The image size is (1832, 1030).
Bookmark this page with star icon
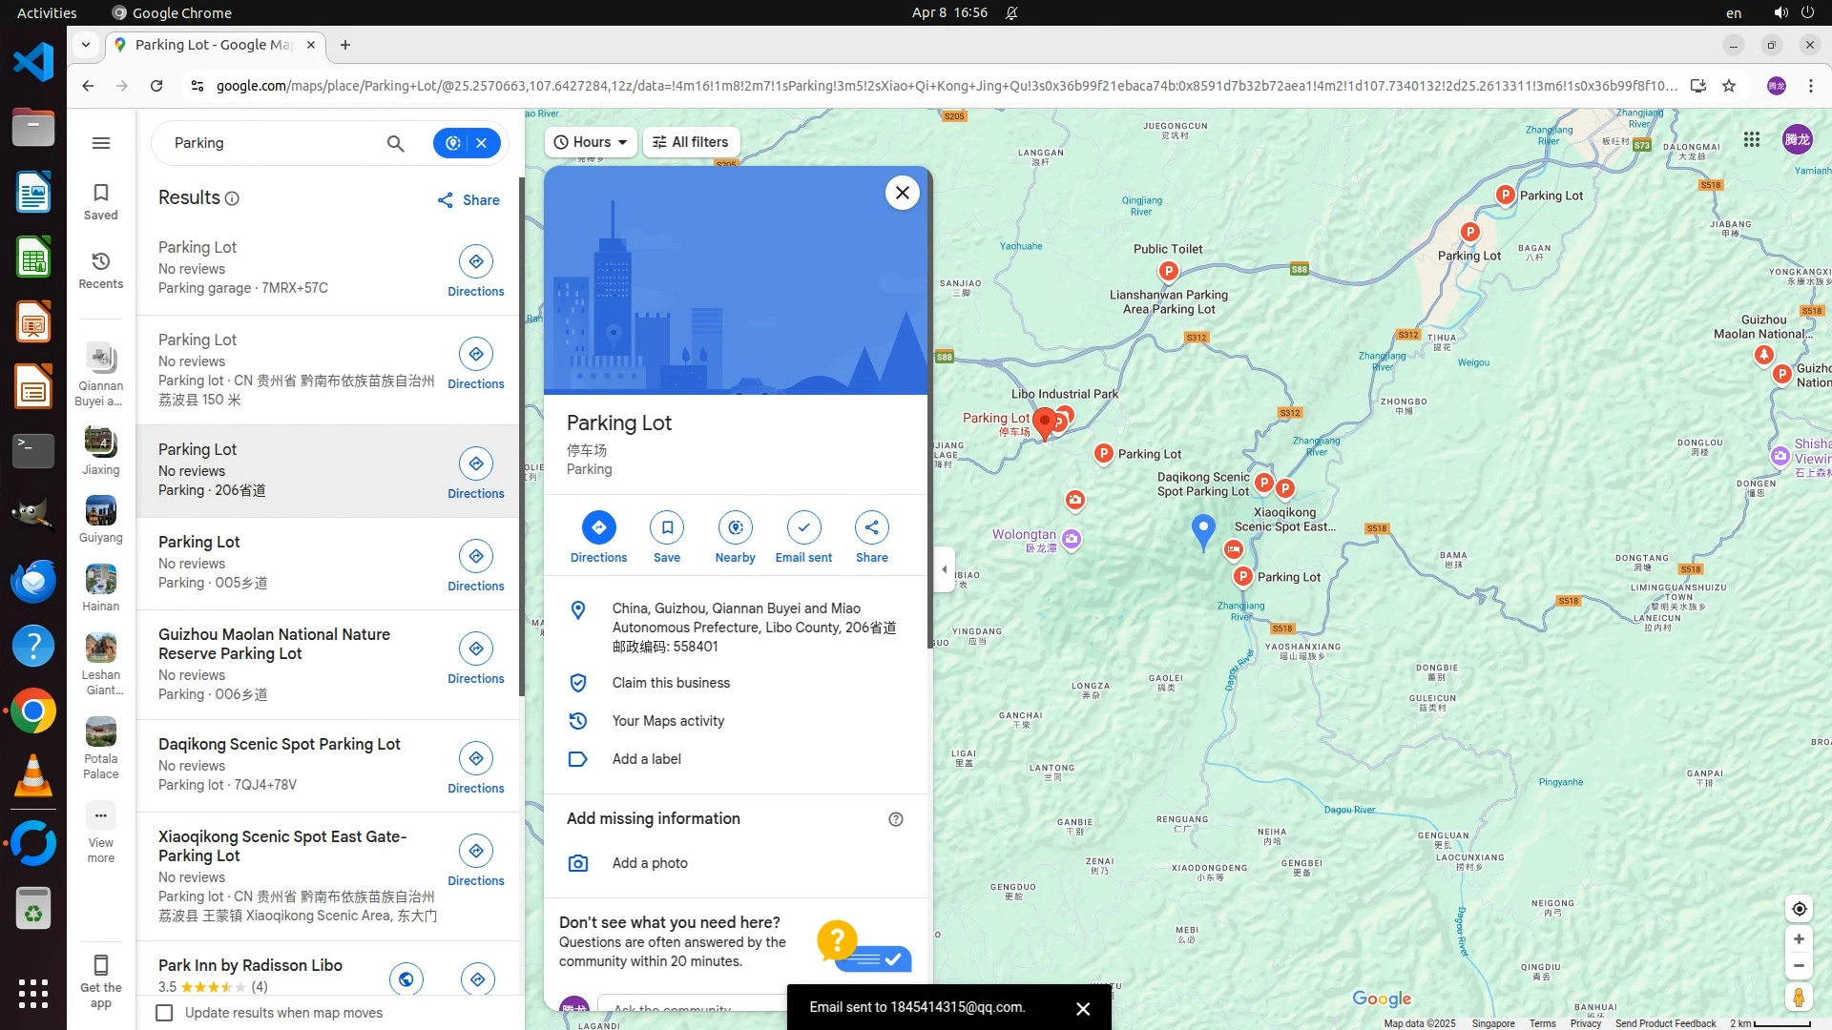[1729, 86]
